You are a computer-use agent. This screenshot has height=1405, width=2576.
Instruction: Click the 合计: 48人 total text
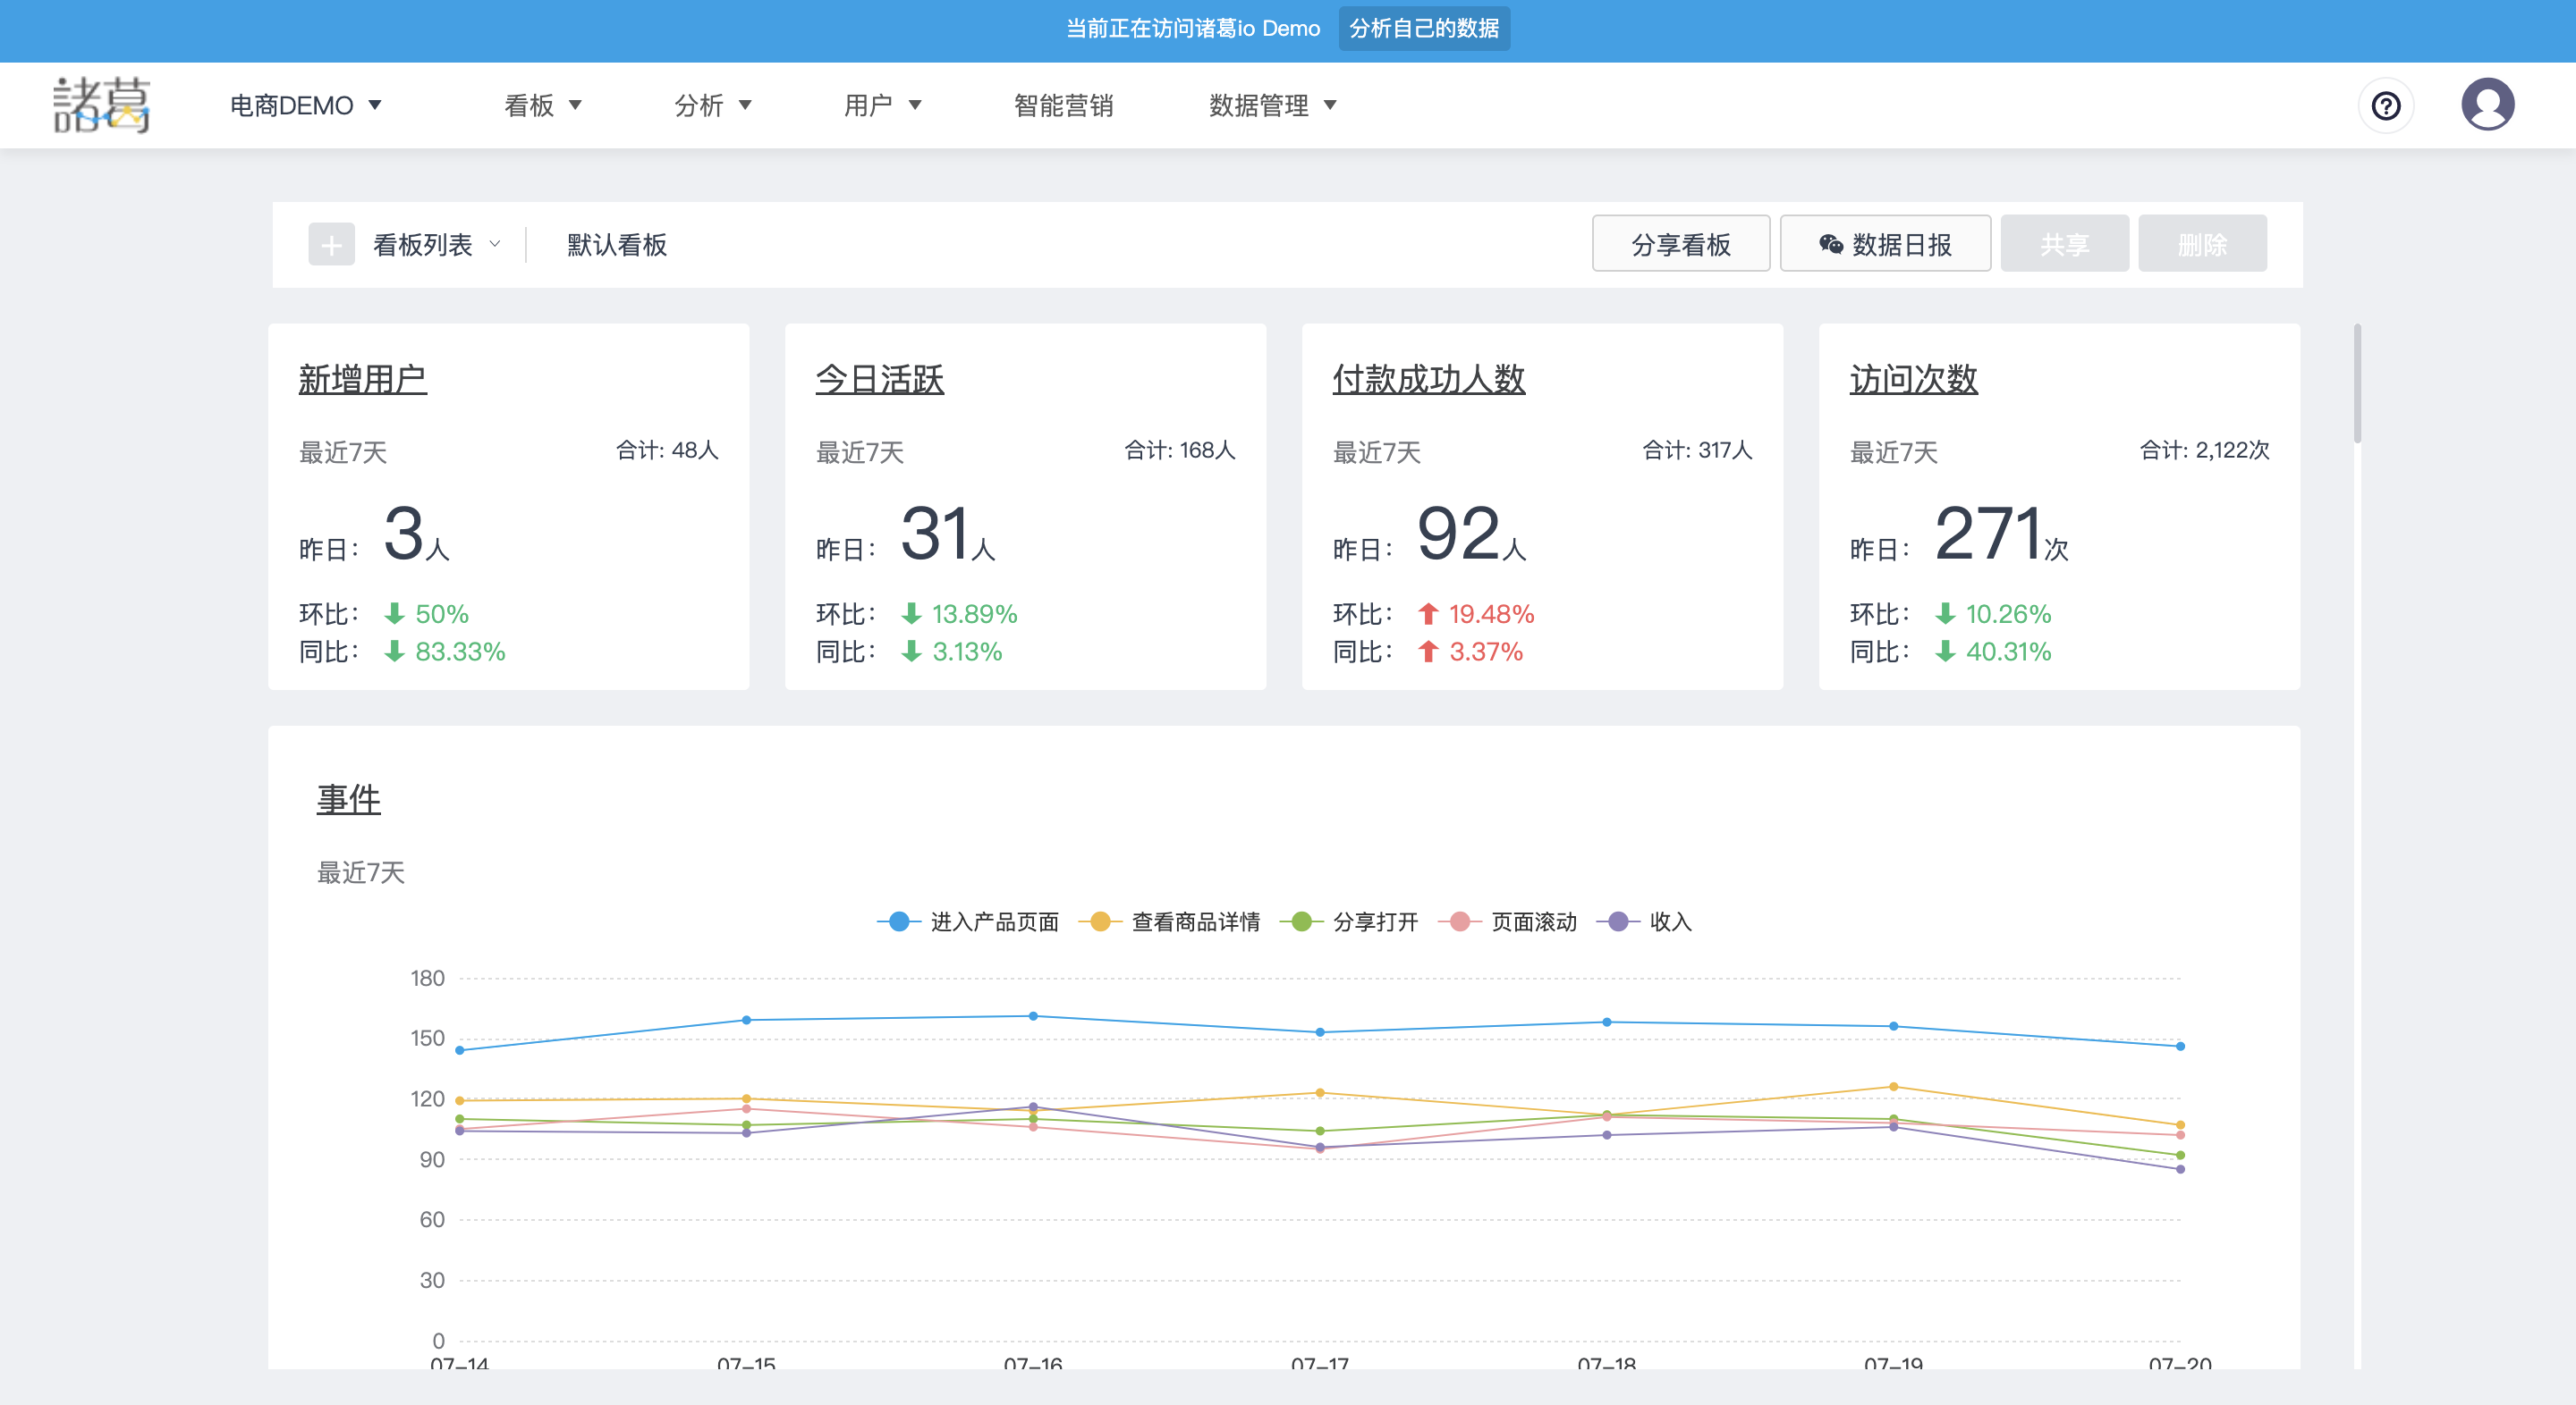[x=667, y=450]
